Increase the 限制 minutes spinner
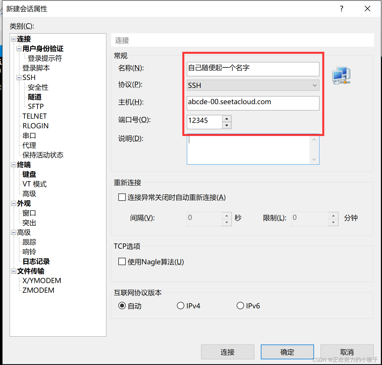Image resolution: width=382 pixels, height=365 pixels. [333, 216]
